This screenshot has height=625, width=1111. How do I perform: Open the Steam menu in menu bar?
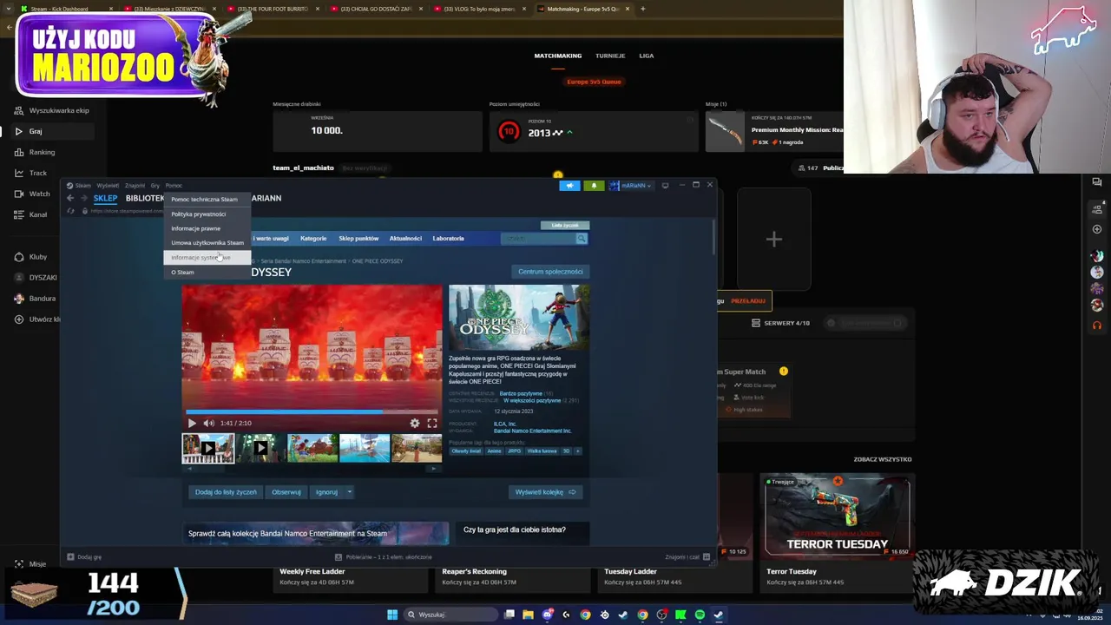tap(79, 185)
